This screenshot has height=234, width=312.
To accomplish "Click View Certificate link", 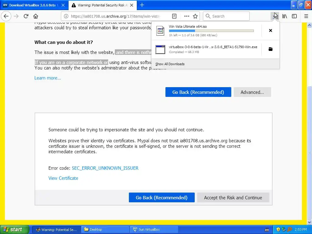I will [63, 178].
